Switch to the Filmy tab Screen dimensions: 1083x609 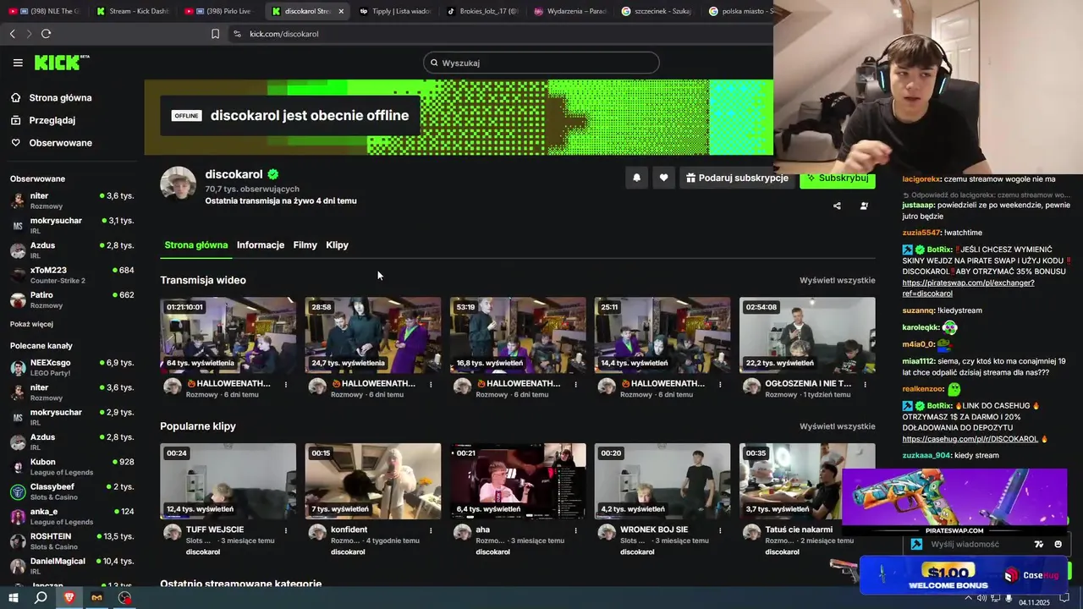(305, 245)
